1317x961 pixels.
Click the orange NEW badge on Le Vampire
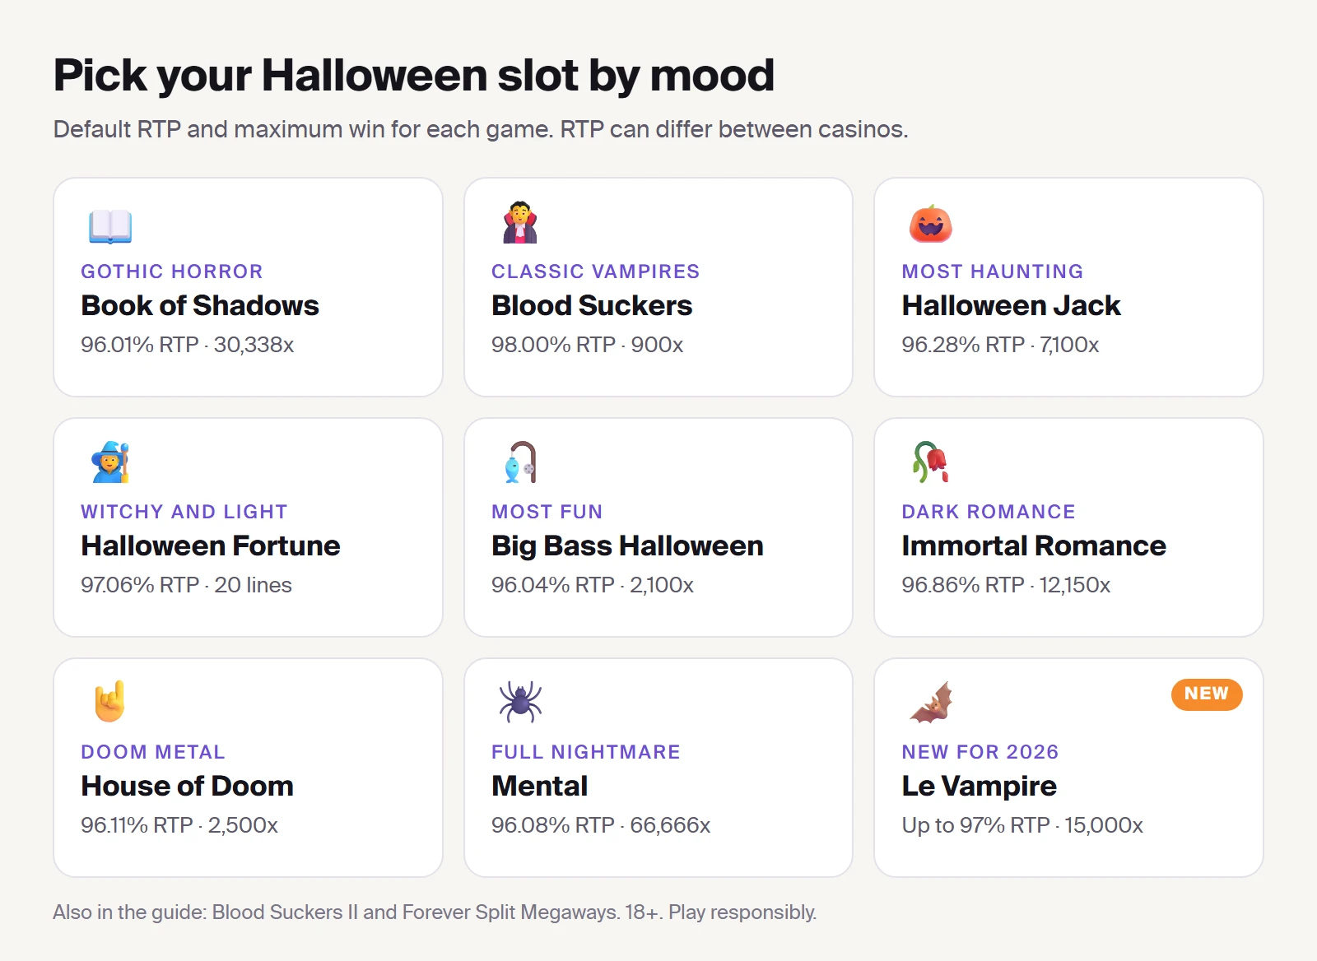[1207, 694]
